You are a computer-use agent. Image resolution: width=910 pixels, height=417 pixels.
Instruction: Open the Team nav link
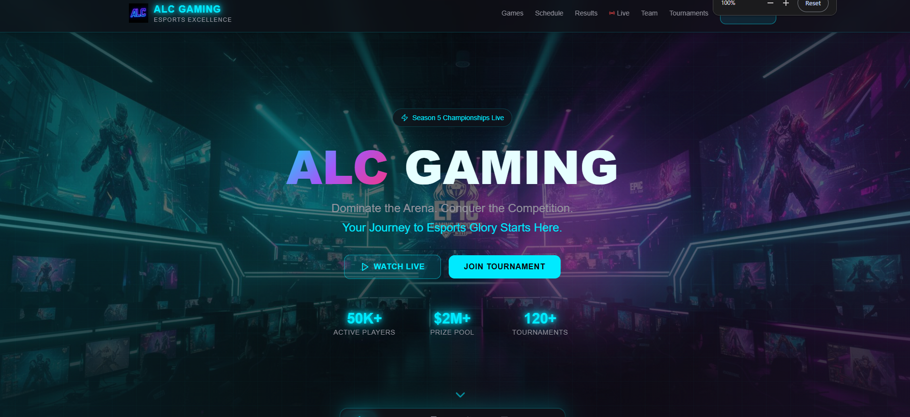pos(649,13)
